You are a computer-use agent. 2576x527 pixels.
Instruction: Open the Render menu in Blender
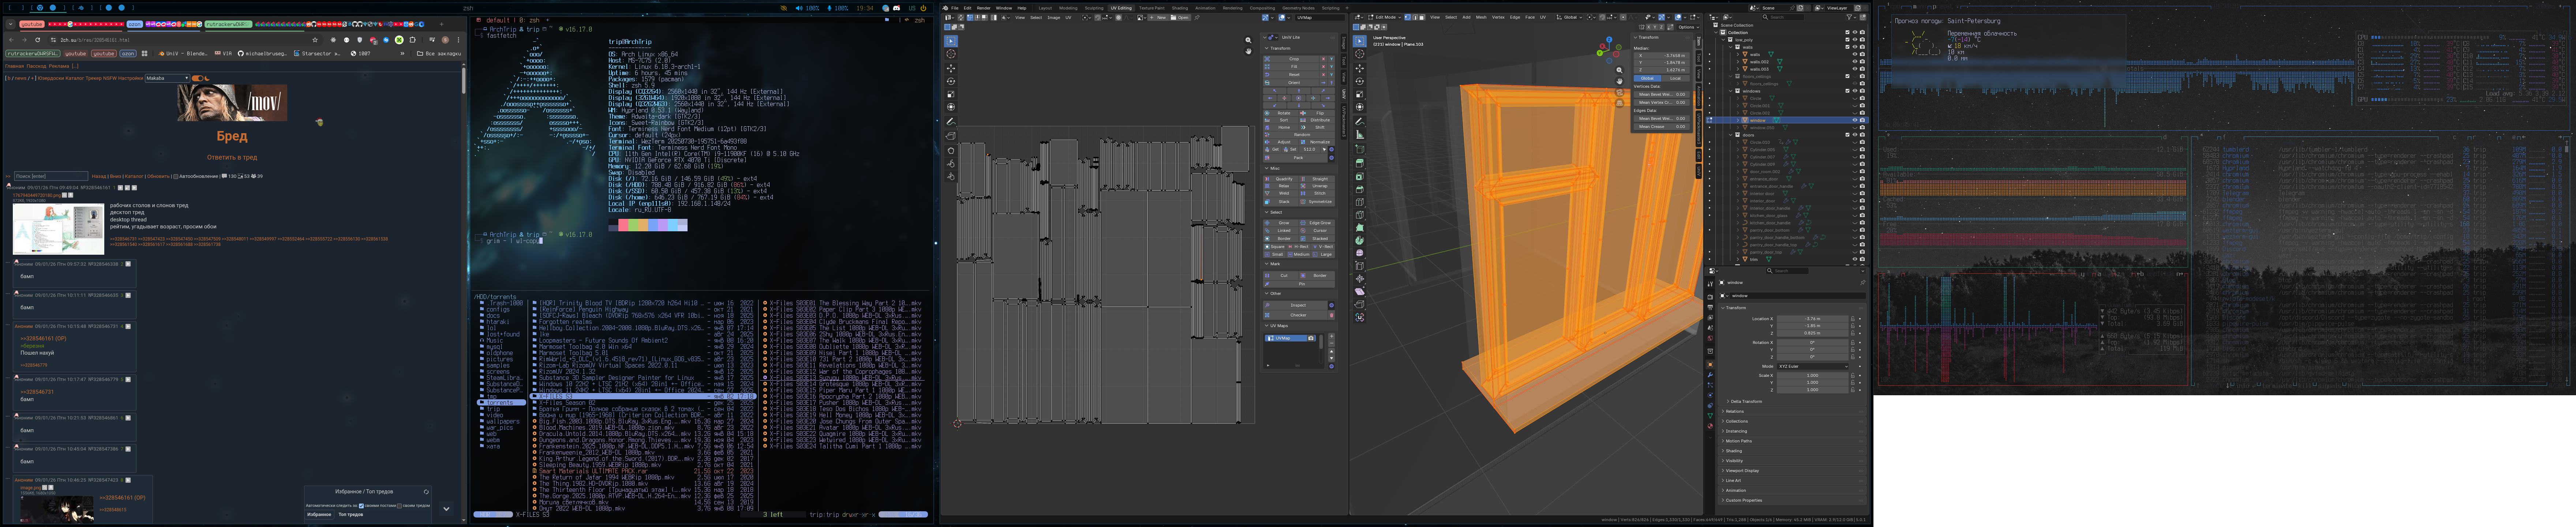[x=984, y=8]
